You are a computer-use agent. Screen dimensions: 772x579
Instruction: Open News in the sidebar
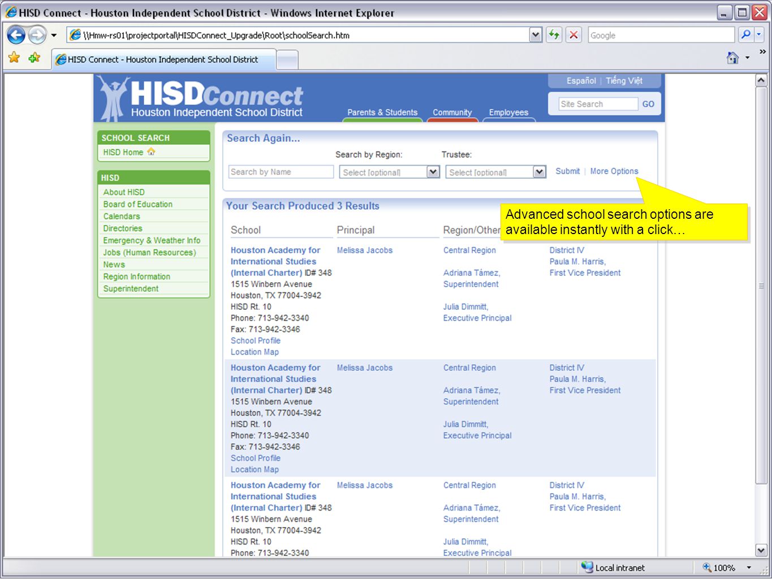coord(114,265)
